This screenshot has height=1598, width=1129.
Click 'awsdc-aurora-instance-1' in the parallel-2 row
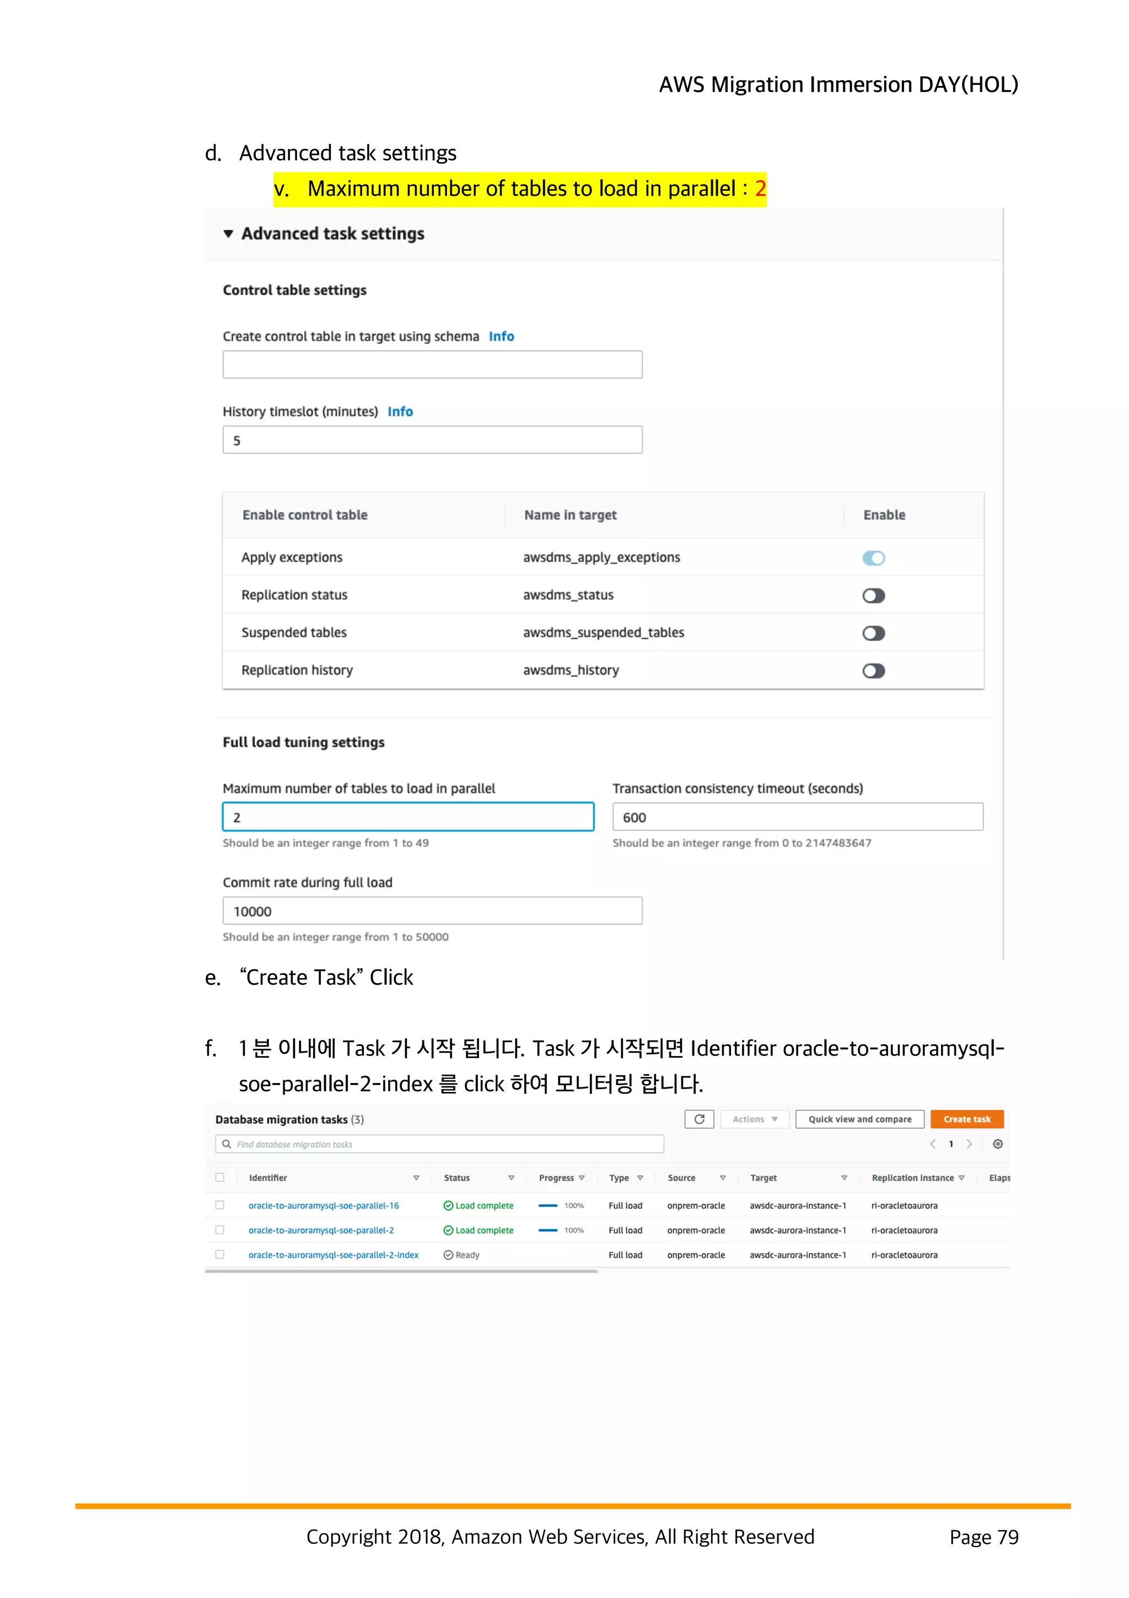[x=798, y=1231]
